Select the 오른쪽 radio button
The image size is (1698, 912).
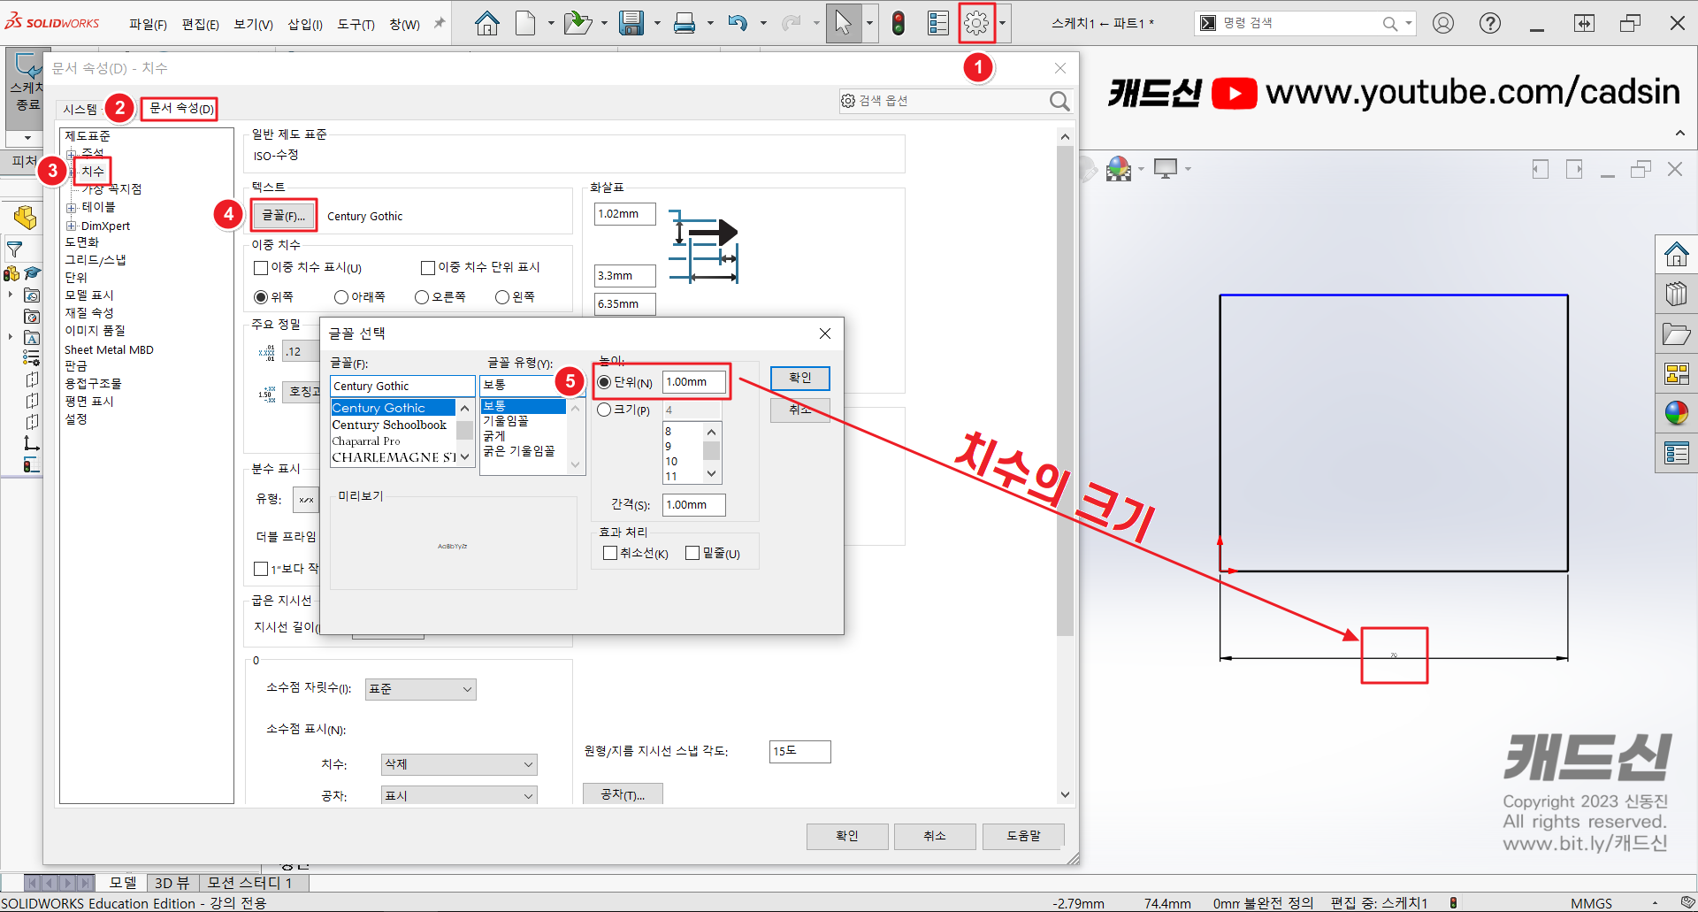[x=422, y=297]
